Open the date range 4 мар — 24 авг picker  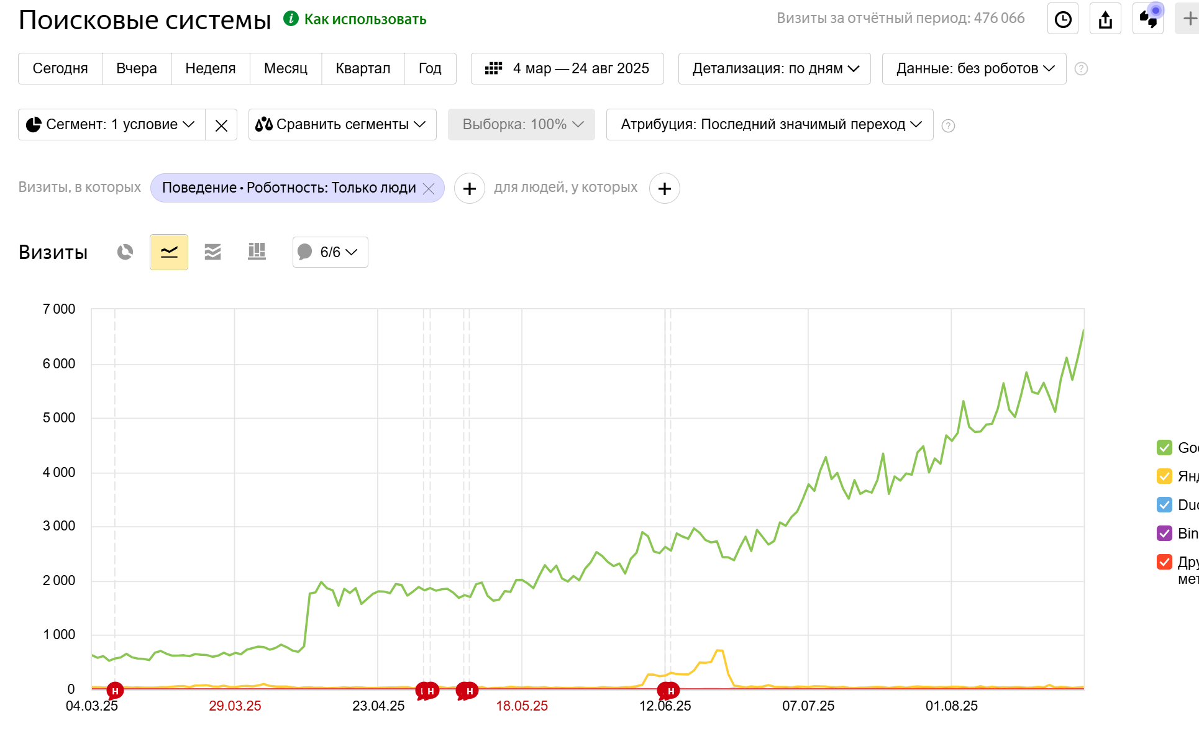click(x=567, y=69)
